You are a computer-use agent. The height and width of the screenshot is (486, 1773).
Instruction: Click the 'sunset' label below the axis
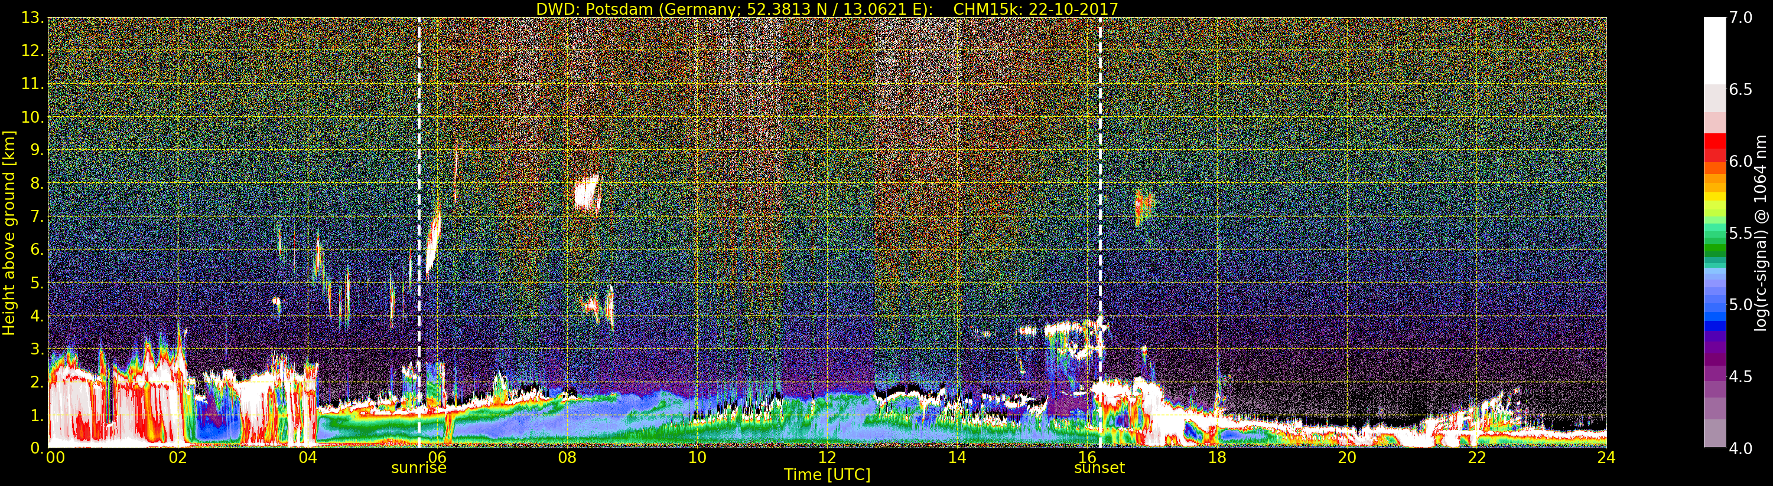point(1099,468)
